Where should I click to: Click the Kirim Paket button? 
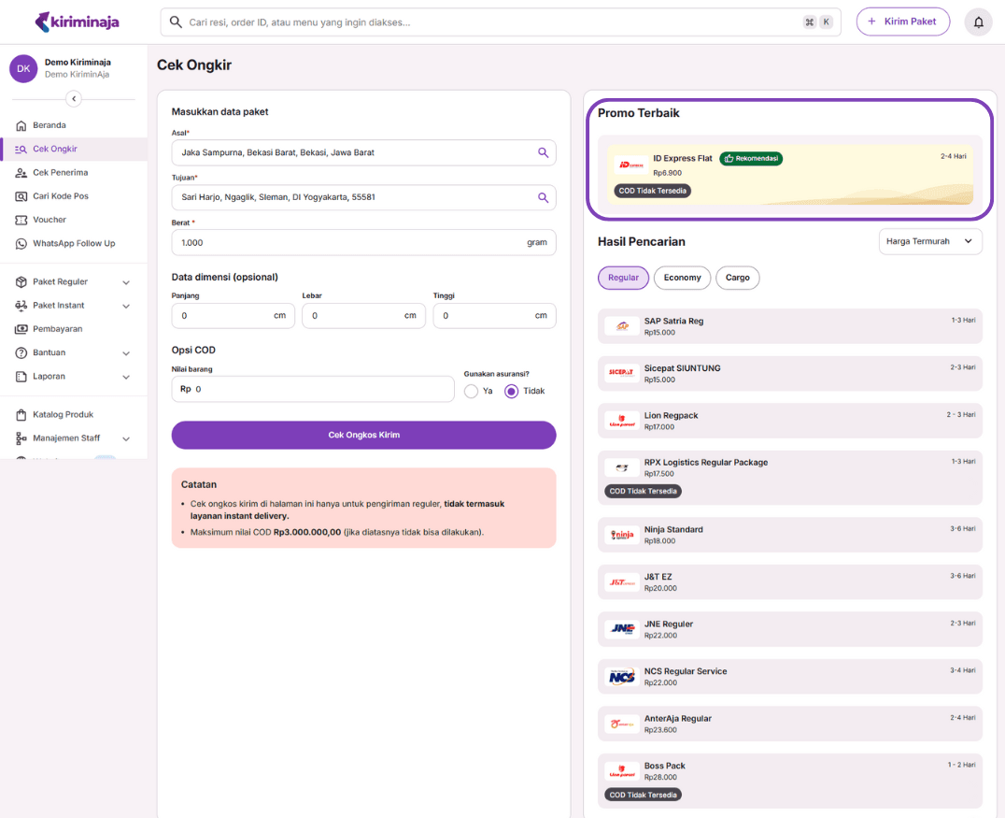[902, 22]
